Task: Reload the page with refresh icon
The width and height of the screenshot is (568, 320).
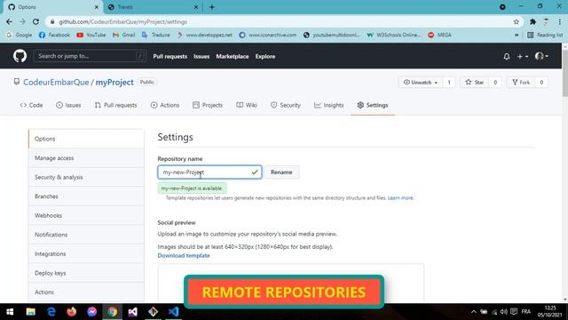Action: pos(35,21)
